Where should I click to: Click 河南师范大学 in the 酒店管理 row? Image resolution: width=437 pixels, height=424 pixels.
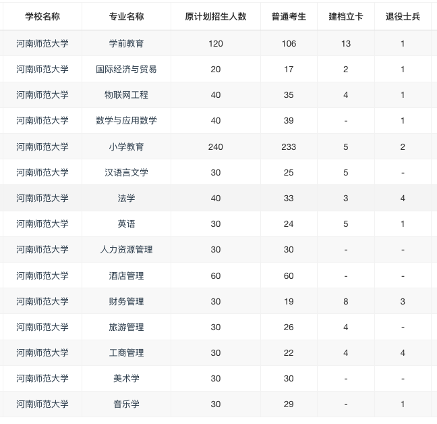(x=42, y=275)
